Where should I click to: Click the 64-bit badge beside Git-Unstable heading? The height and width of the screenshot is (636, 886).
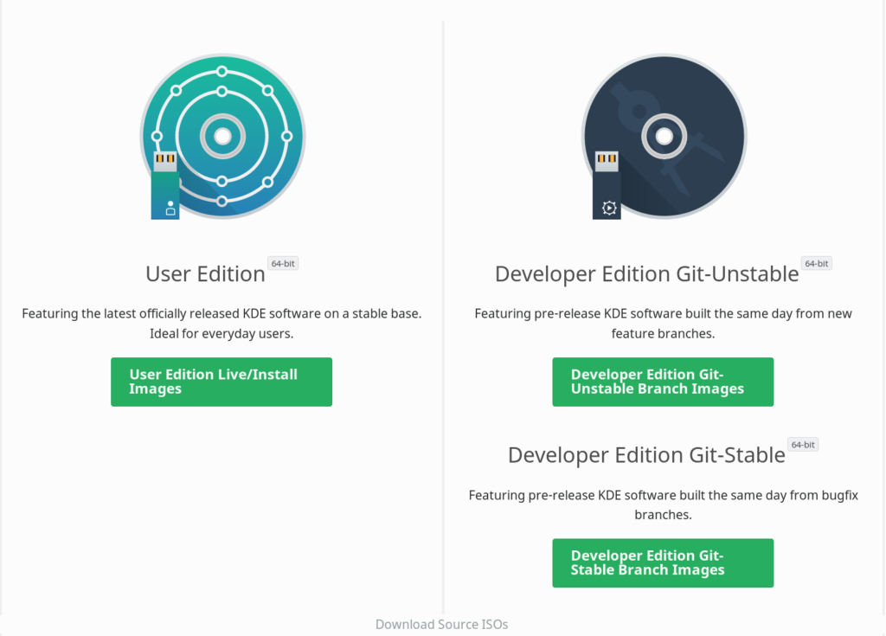point(817,263)
